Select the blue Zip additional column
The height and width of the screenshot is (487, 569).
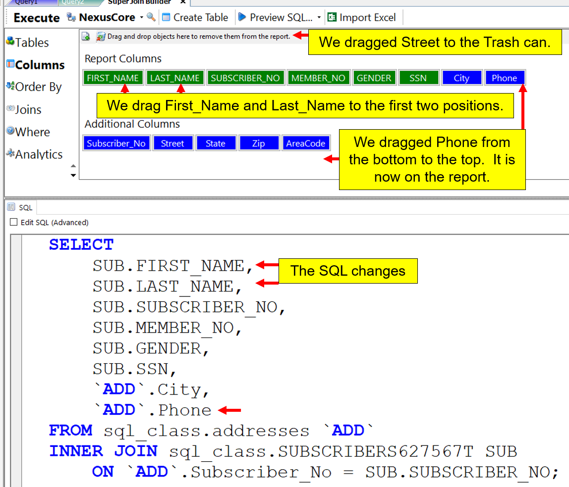click(258, 144)
